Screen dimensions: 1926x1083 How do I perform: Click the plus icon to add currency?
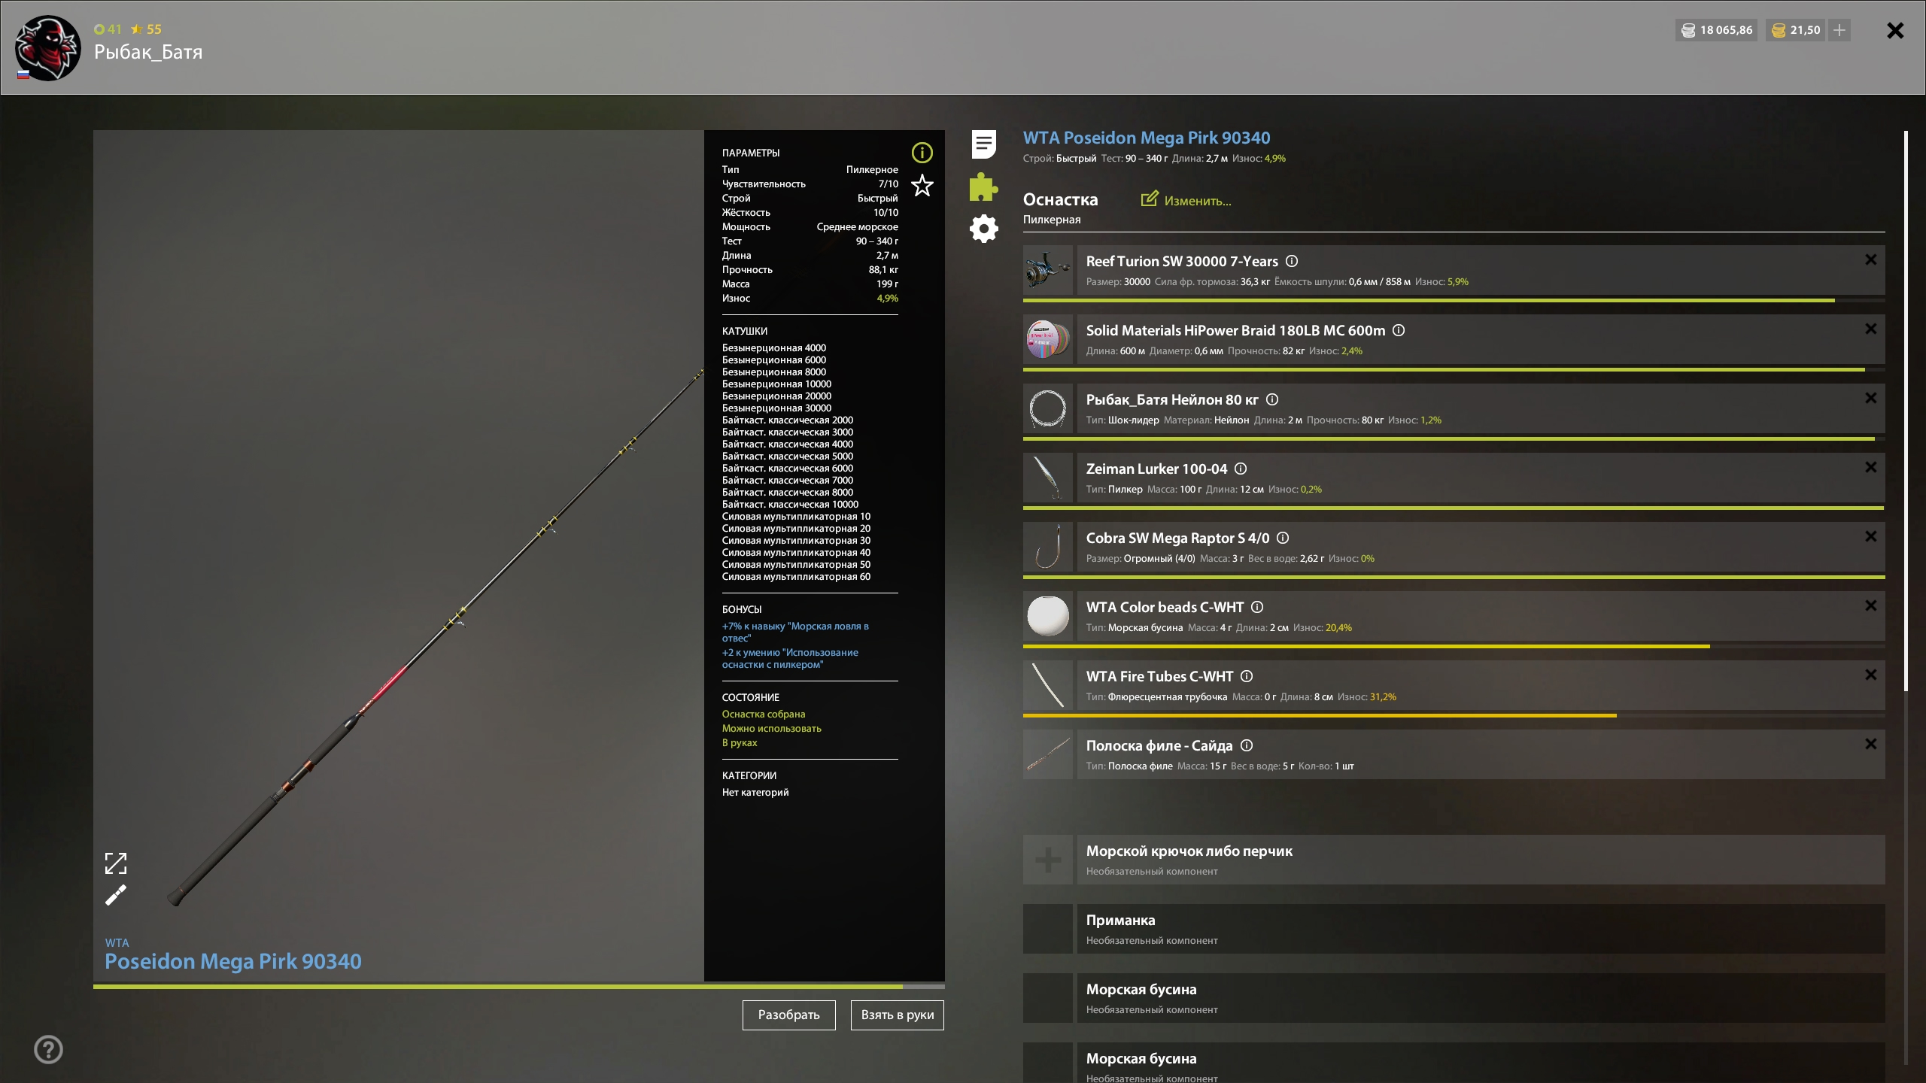[1839, 30]
